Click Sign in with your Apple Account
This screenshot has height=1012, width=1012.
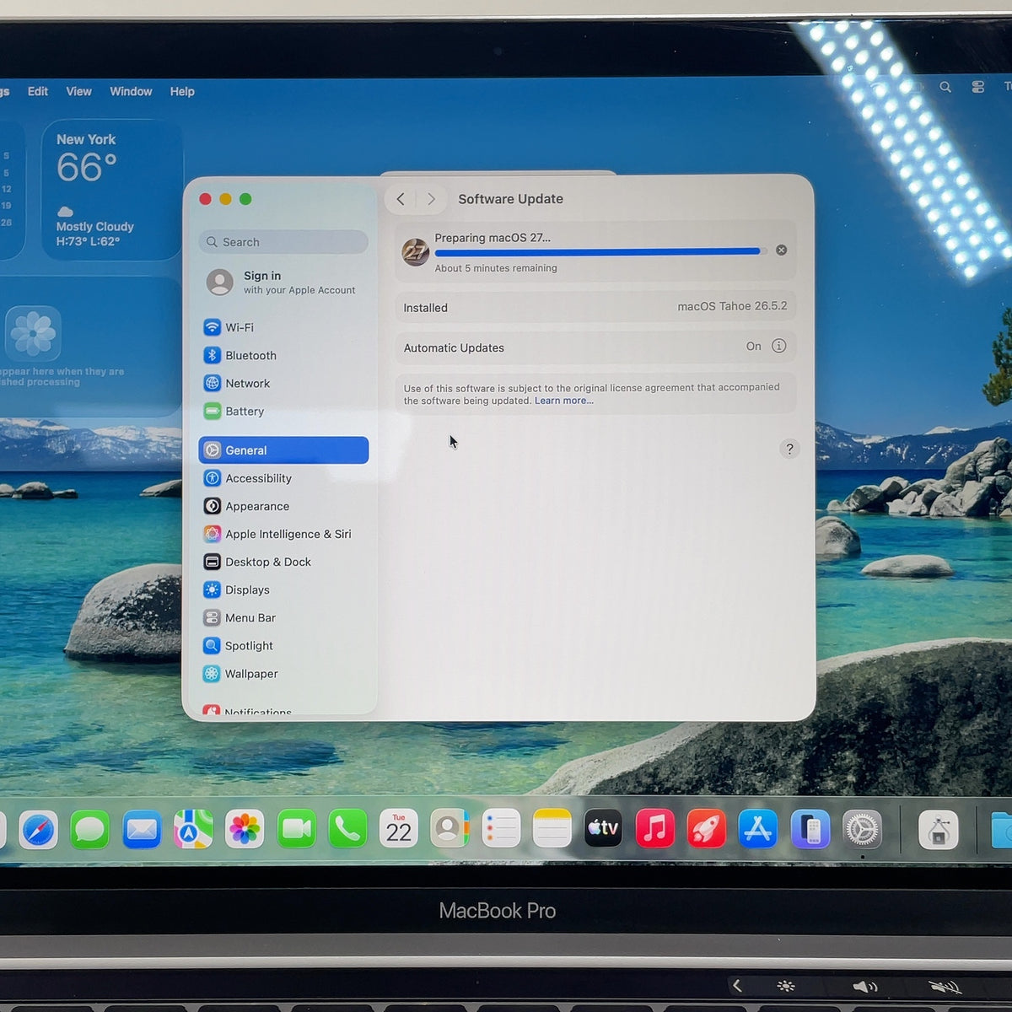click(283, 282)
